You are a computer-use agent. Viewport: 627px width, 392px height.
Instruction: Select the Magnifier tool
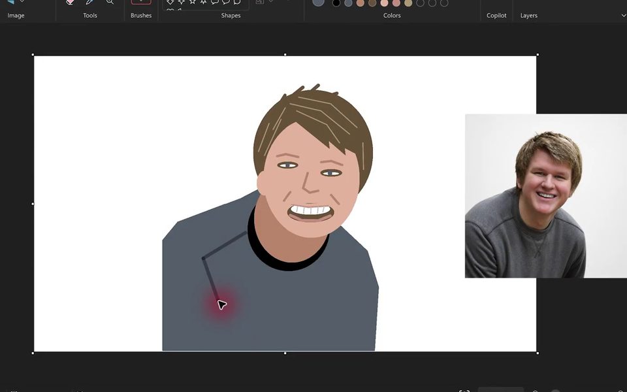pyautogui.click(x=110, y=2)
